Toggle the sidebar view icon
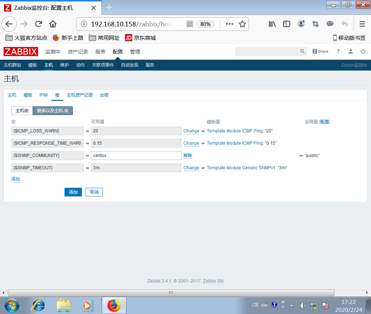Screen dimensions: 371x314 (287, 24)
